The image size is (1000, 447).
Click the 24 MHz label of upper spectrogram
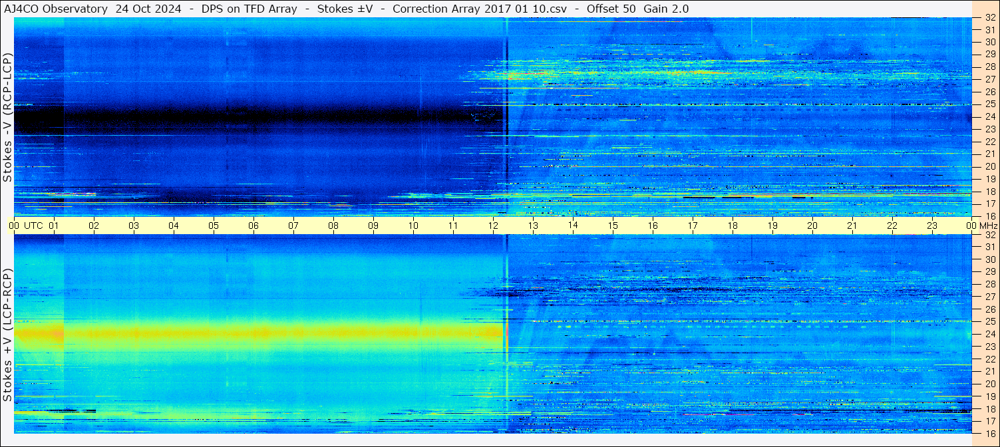point(989,116)
